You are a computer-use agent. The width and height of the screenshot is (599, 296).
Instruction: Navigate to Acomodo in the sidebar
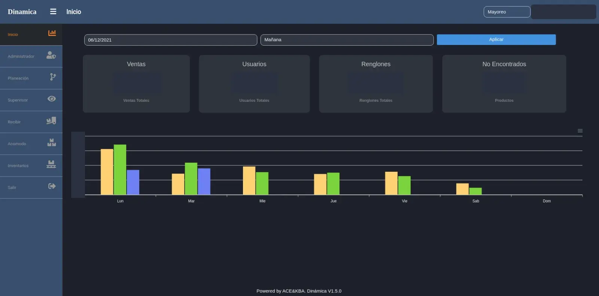pos(31,144)
